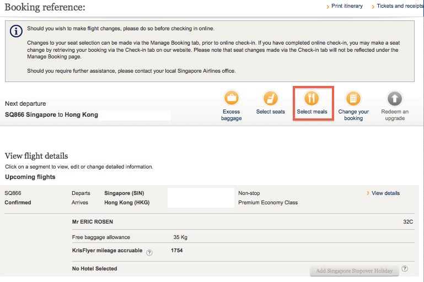
Task: Open meal selection via fork-and-knife icon
Action: tap(312, 99)
